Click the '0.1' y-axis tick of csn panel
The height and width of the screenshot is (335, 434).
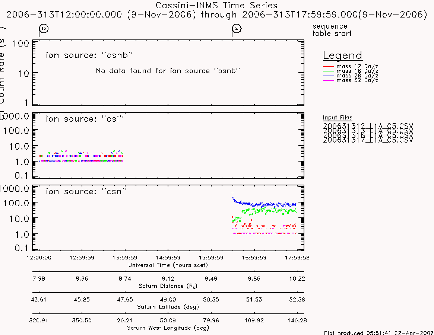(22, 248)
